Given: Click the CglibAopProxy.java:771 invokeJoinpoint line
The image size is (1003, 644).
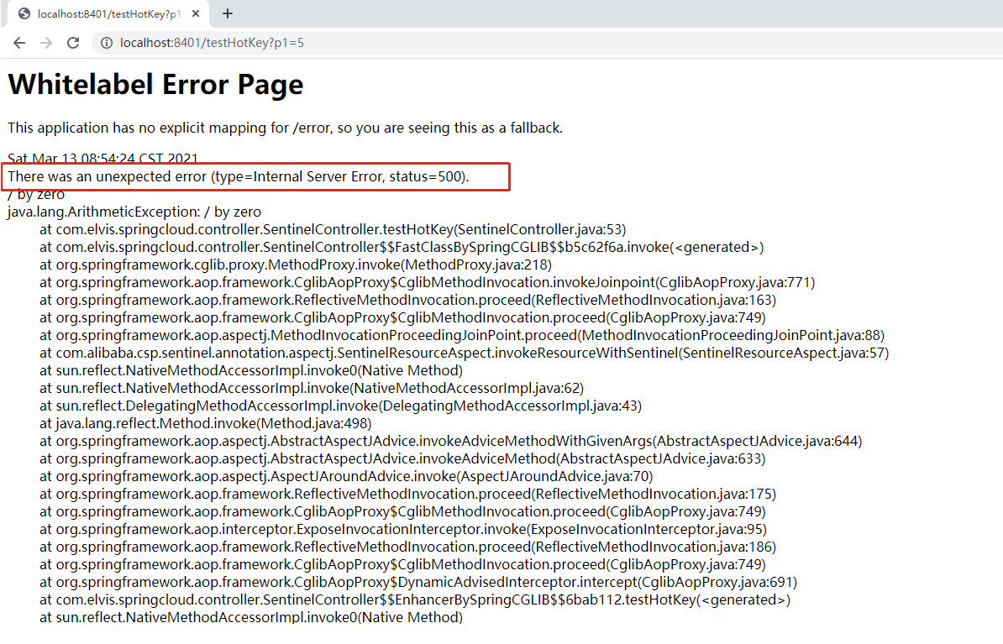Looking at the screenshot, I should (428, 282).
